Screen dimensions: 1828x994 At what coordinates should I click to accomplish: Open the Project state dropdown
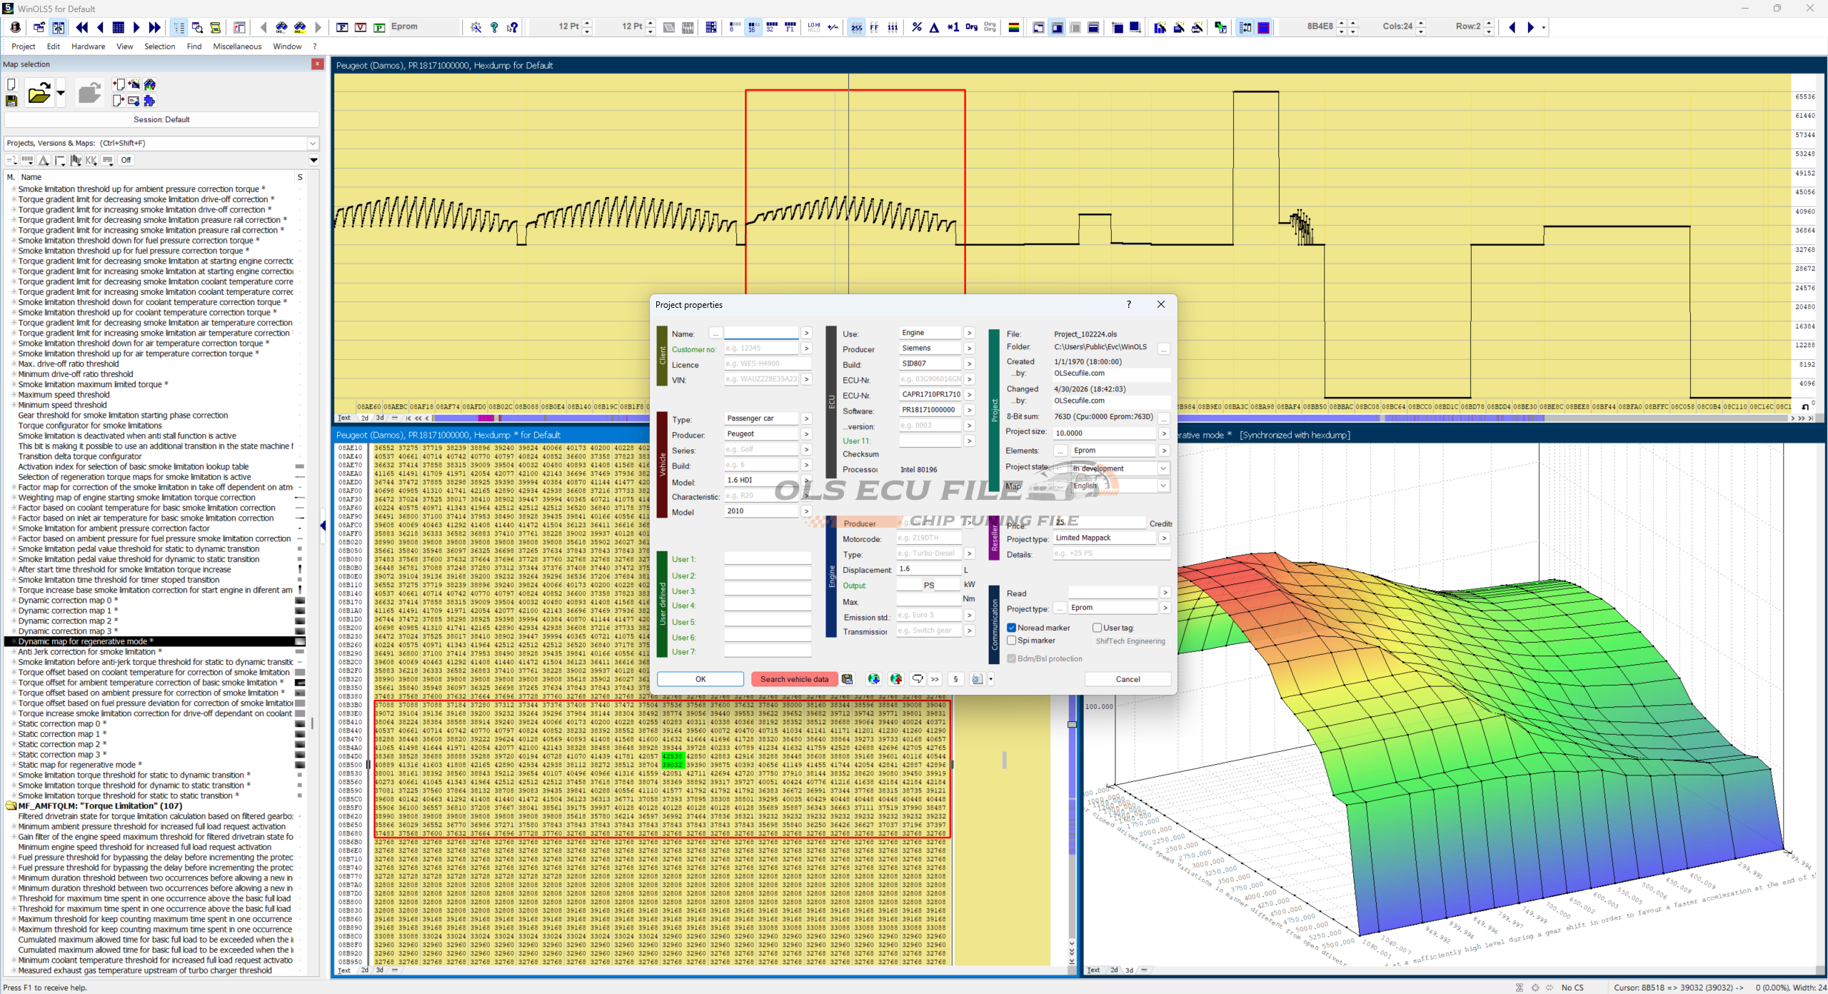coord(1163,468)
